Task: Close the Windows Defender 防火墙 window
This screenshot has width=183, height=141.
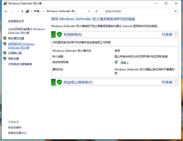Action: (x=176, y=3)
